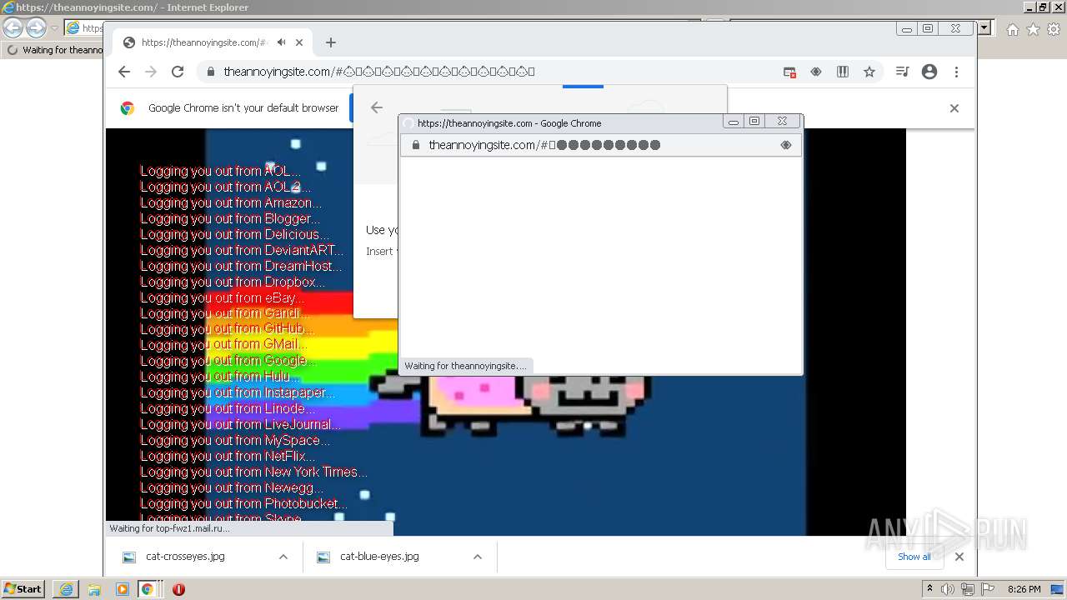Mute the tab audio speaker icon

282,42
